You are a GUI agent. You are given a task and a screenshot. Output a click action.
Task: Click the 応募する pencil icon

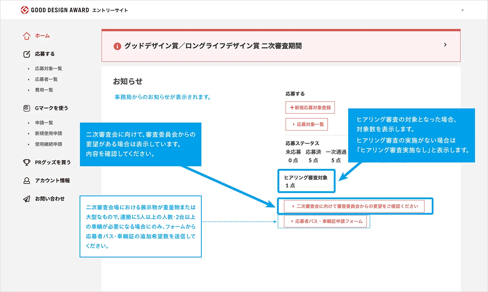tap(27, 54)
